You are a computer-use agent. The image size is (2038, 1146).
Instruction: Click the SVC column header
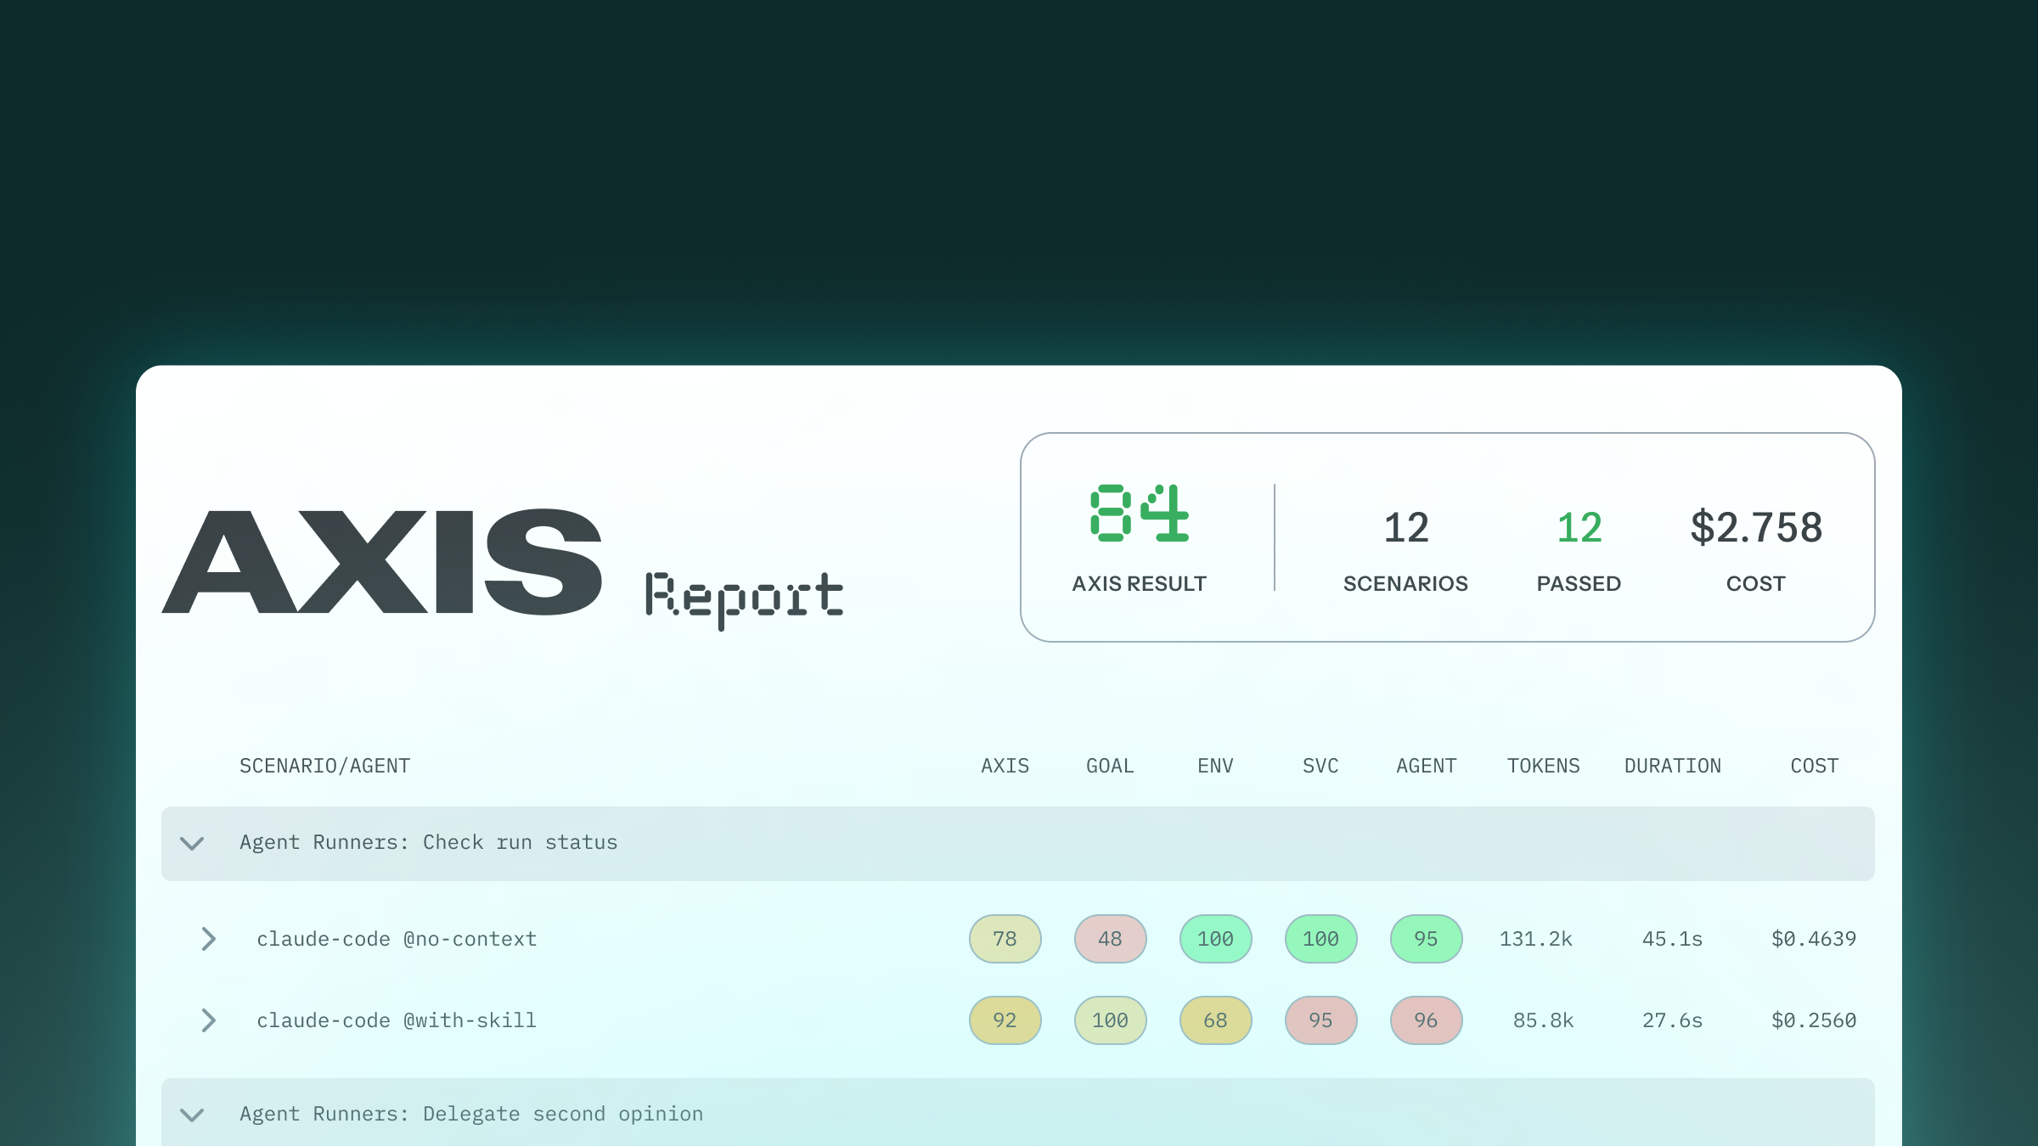(x=1321, y=766)
